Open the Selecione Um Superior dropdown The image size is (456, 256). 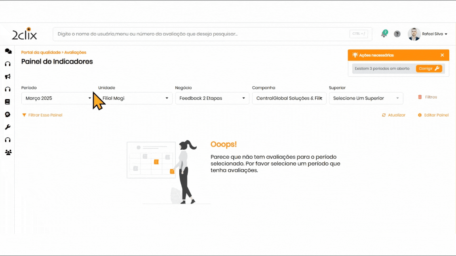[366, 98]
